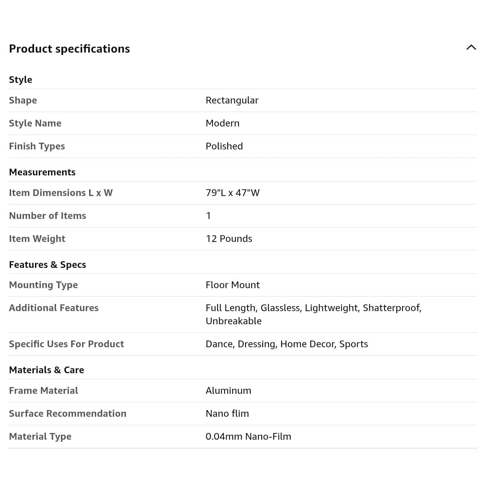Select the Aluminum frame material value
The width and height of the screenshot is (486, 486).
[x=228, y=390]
